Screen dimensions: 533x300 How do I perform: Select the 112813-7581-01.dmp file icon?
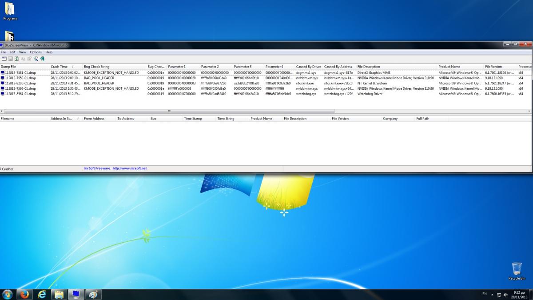point(2,72)
